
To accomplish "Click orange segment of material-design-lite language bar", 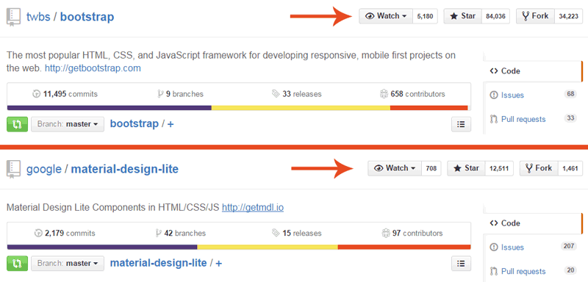I will [404, 247].
